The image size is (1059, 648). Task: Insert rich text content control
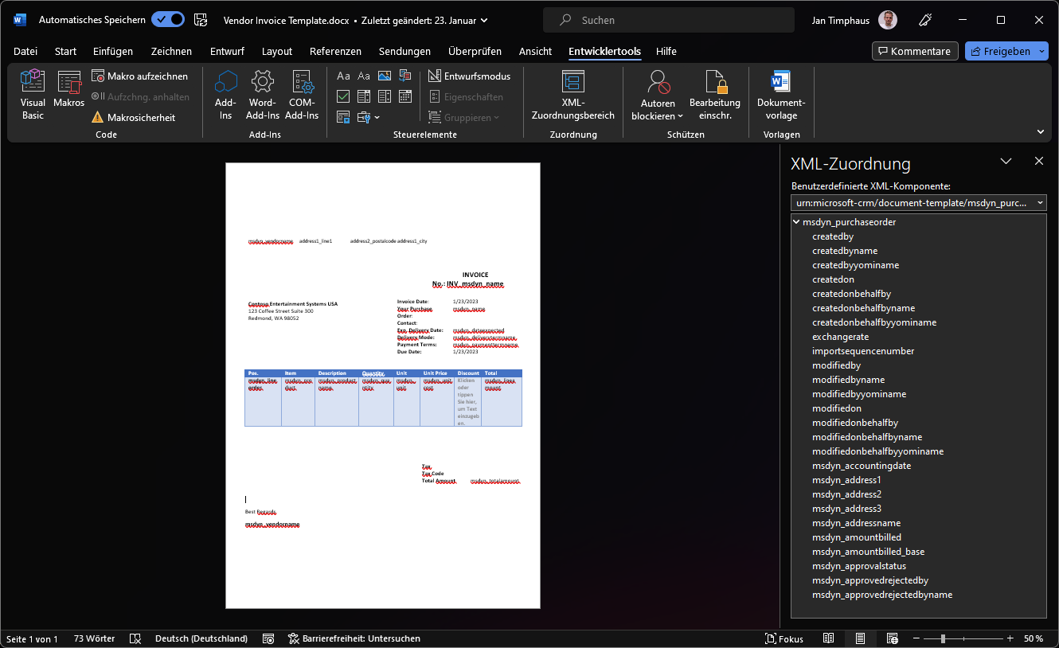(344, 76)
